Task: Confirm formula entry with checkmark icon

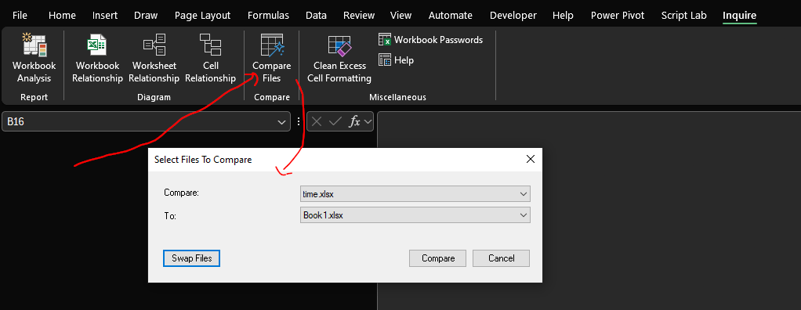Action: coord(335,122)
